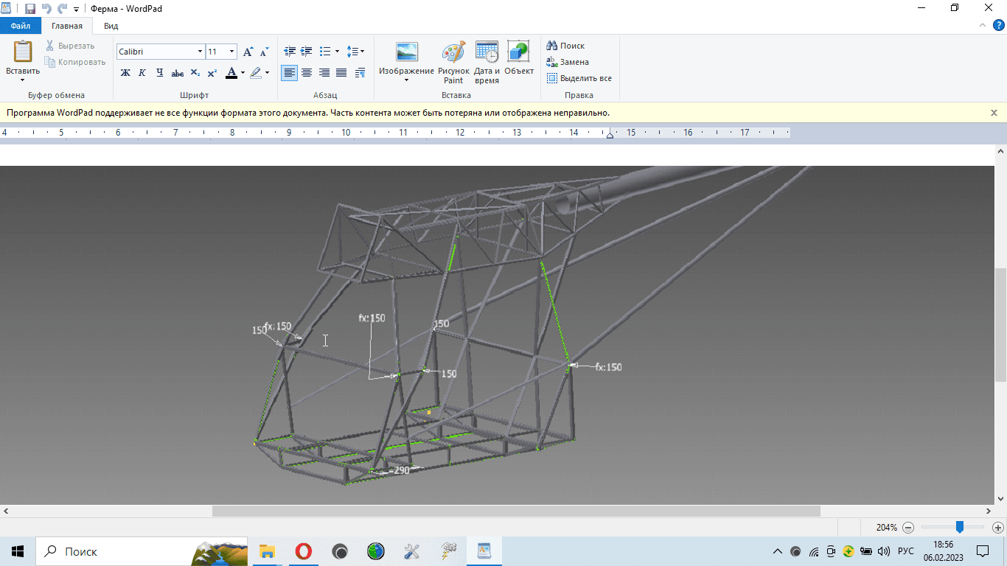Expand the font size dropdown

pos(232,52)
